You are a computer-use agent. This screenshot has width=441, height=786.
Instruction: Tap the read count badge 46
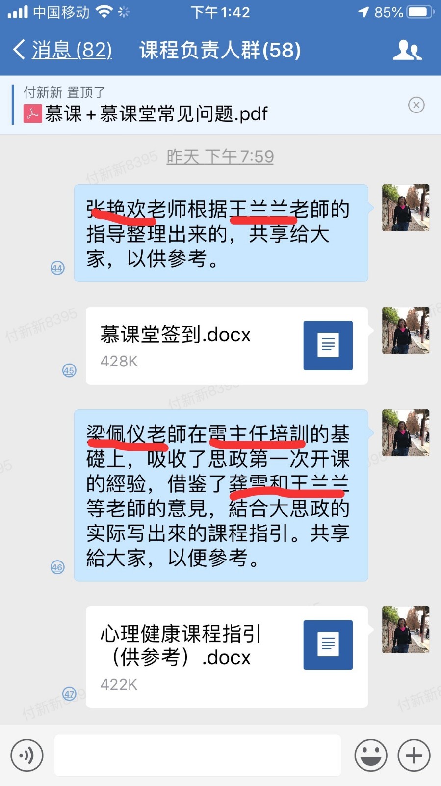pyautogui.click(x=57, y=567)
